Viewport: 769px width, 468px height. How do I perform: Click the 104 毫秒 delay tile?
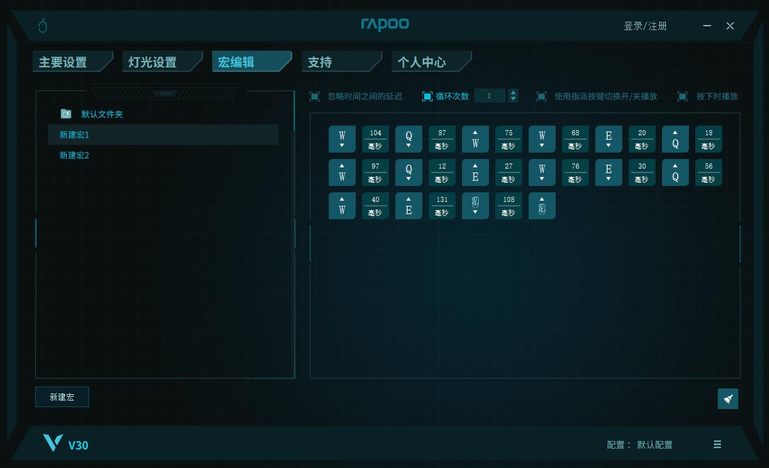coord(376,139)
